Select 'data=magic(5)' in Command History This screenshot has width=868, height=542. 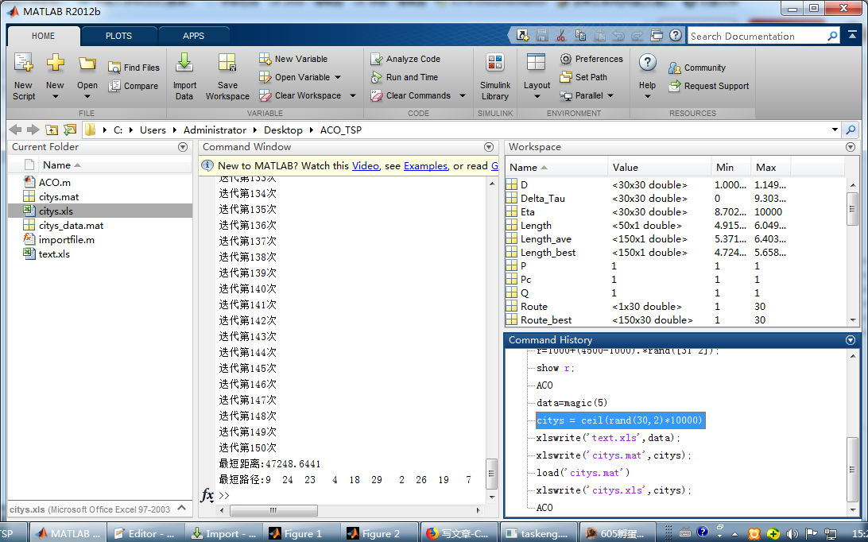point(572,402)
